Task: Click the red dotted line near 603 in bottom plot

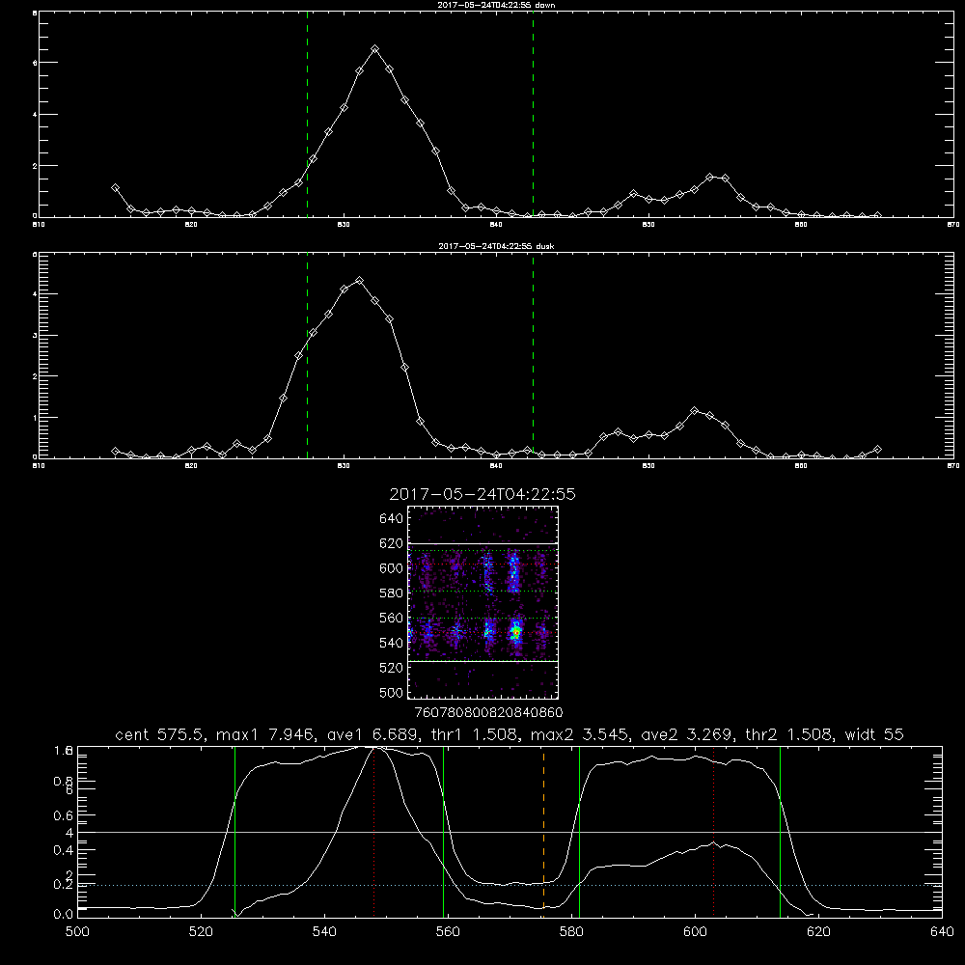Action: pos(713,831)
